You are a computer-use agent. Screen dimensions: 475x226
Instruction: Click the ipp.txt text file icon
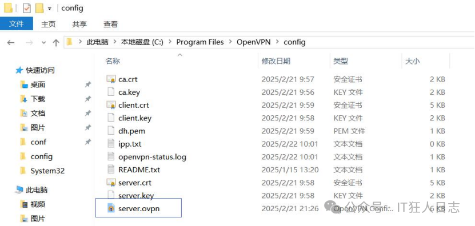pyautogui.click(x=111, y=144)
